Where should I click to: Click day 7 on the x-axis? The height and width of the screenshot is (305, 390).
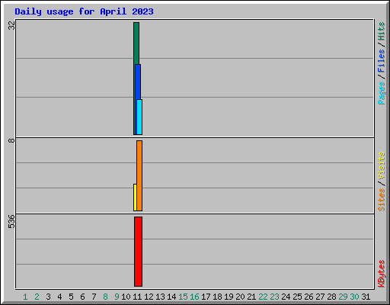[94, 297]
